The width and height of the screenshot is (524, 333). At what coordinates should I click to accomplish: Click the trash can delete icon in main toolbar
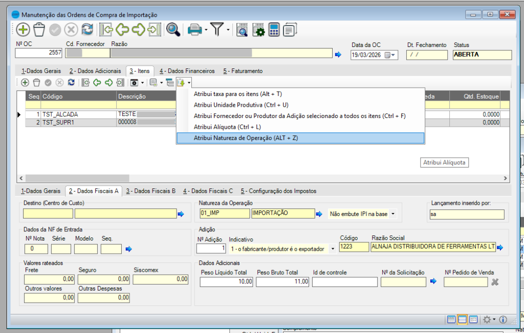pos(39,30)
